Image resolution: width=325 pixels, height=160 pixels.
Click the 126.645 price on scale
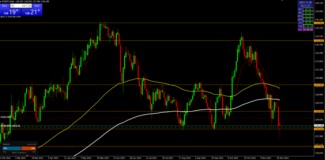319,153
